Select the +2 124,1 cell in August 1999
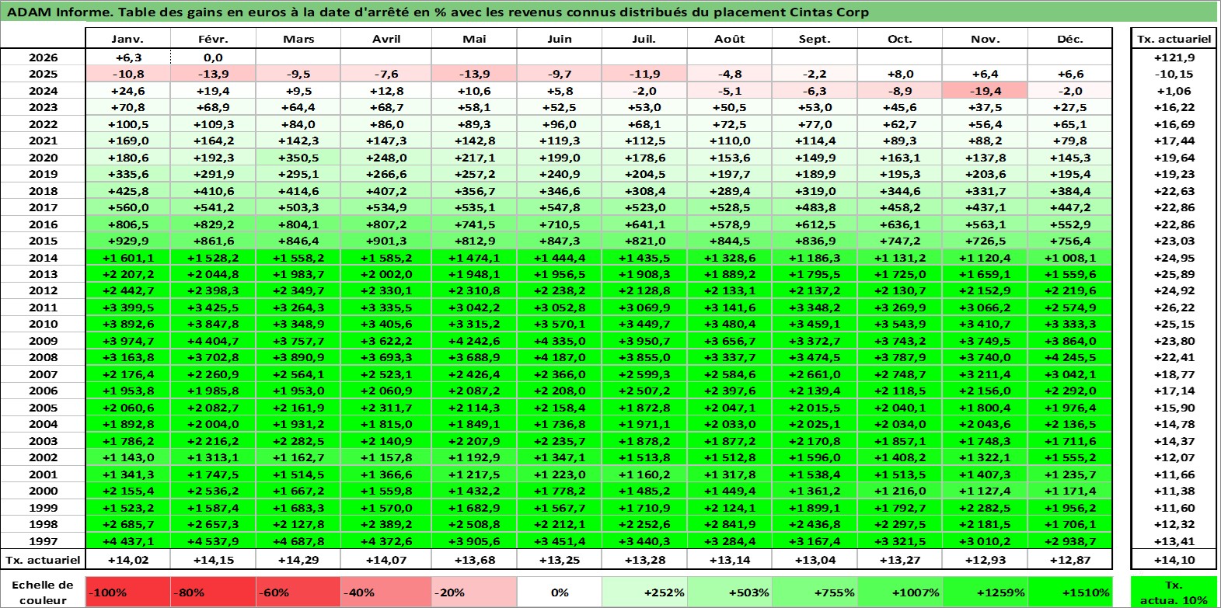 click(x=730, y=508)
